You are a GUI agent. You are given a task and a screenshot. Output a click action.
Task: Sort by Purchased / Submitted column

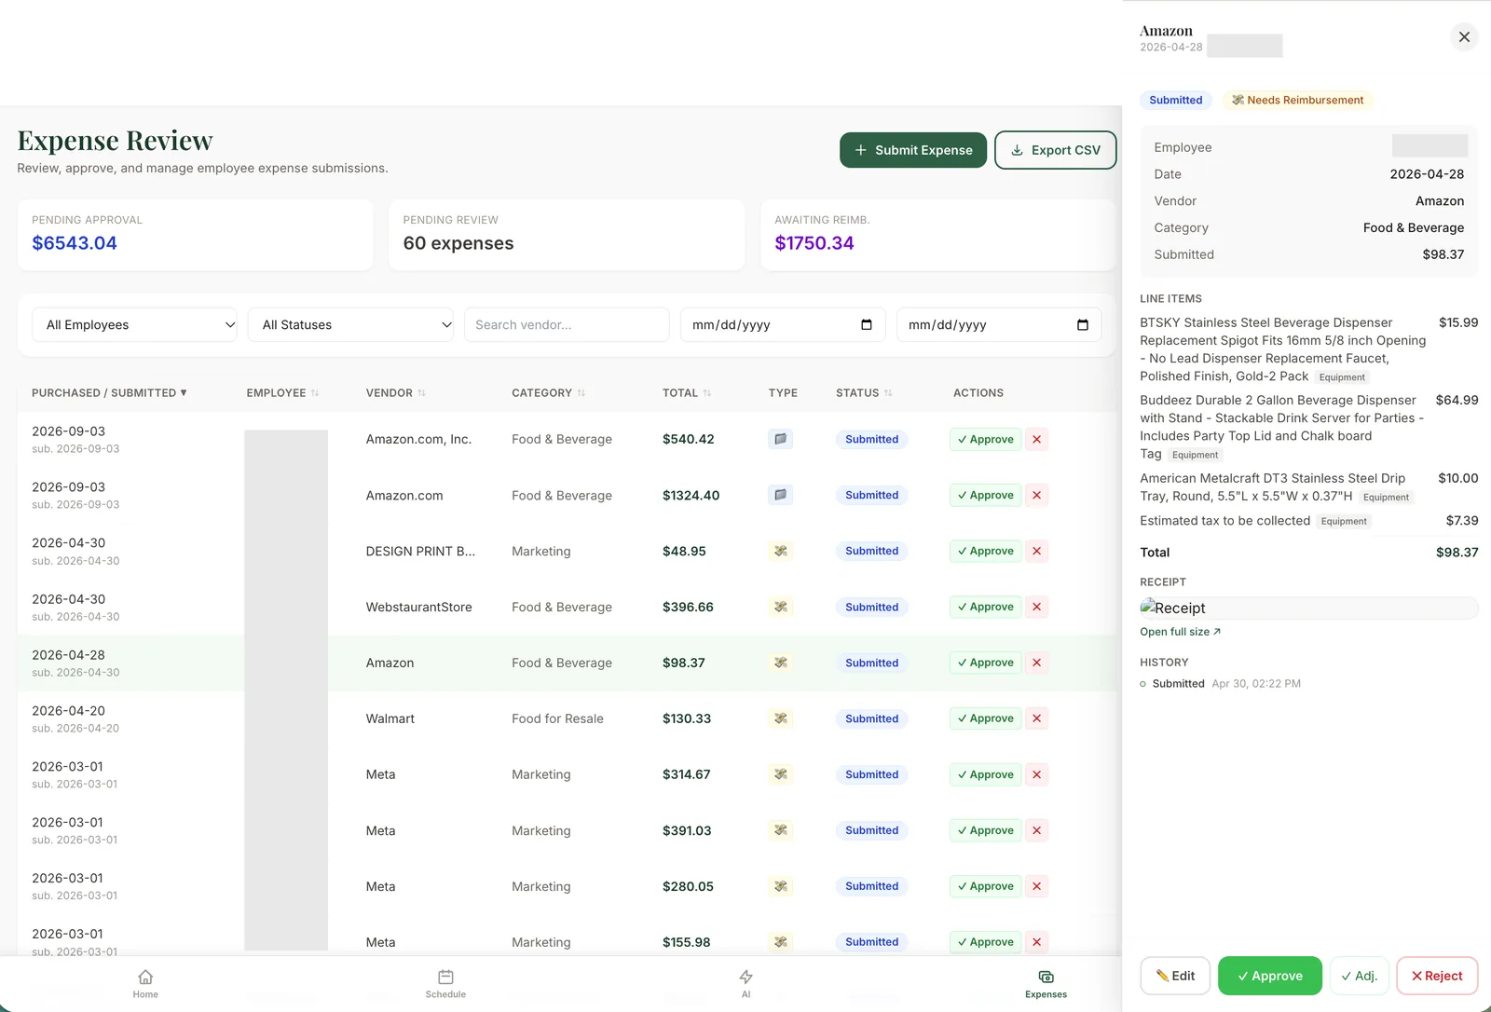[x=109, y=393]
